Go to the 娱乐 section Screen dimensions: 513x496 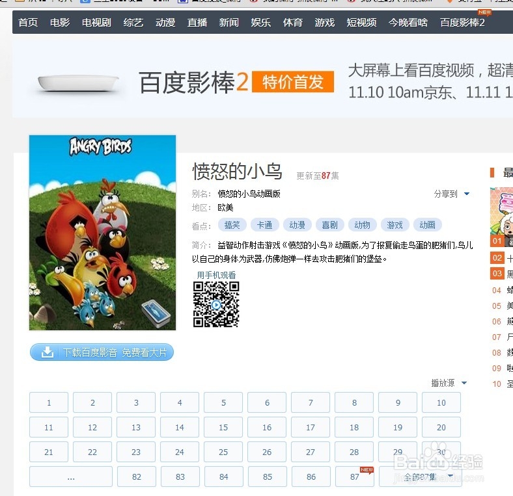click(x=261, y=23)
